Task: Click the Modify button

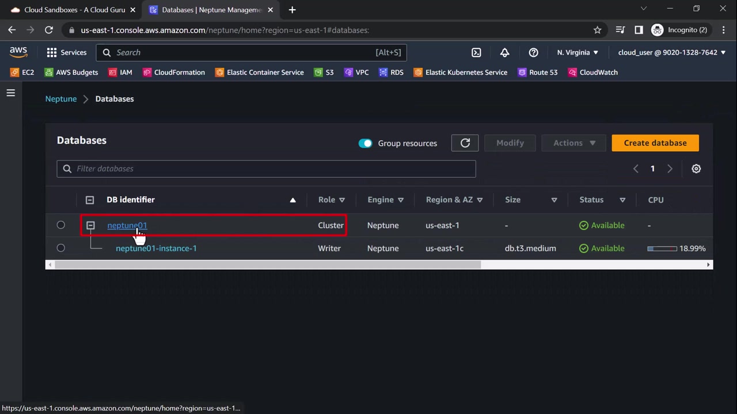Action: (x=510, y=143)
